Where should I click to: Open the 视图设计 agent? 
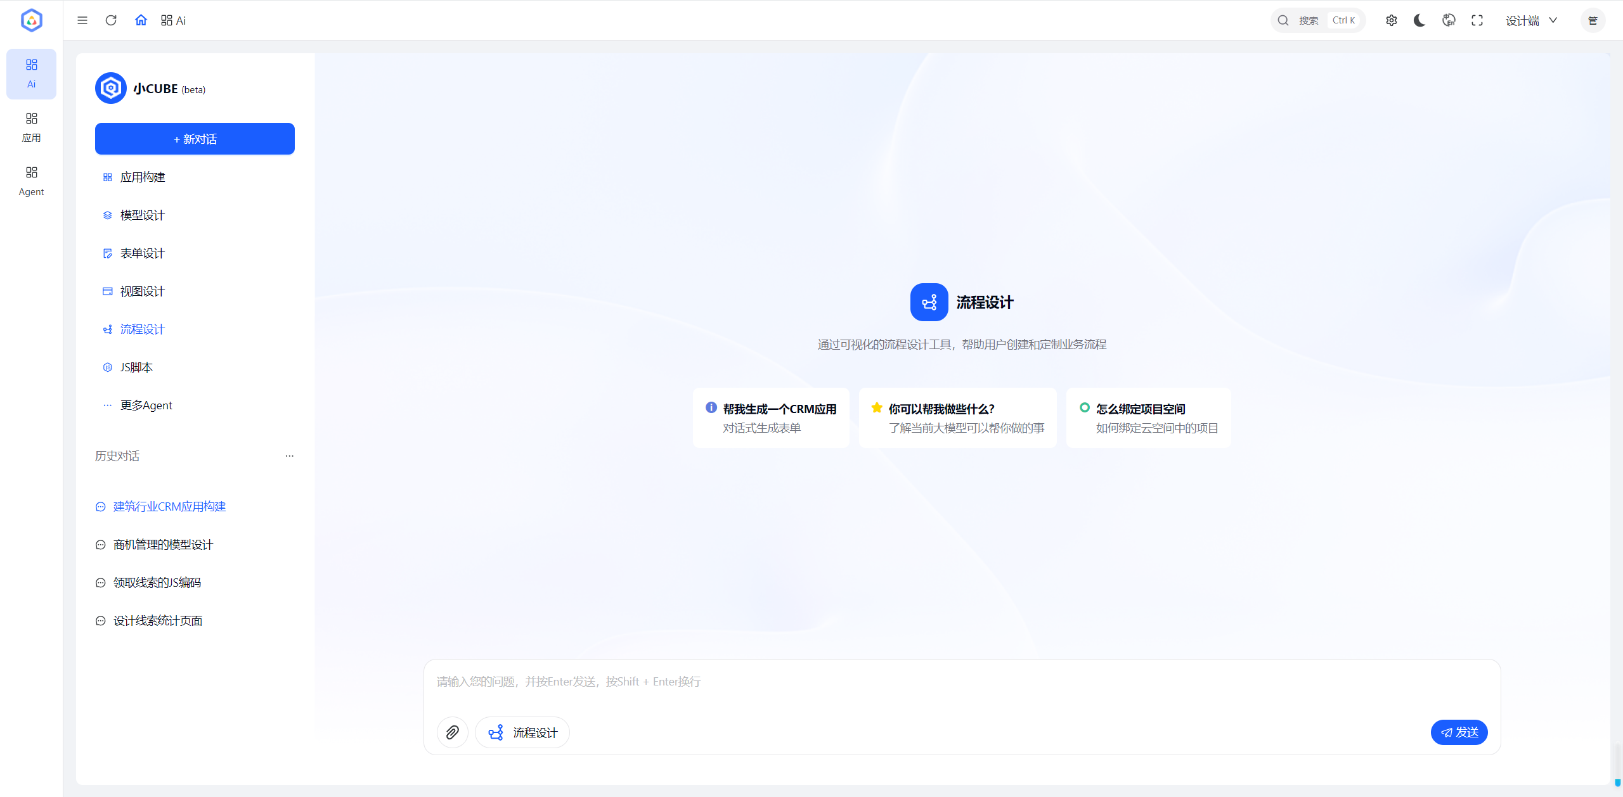point(141,291)
